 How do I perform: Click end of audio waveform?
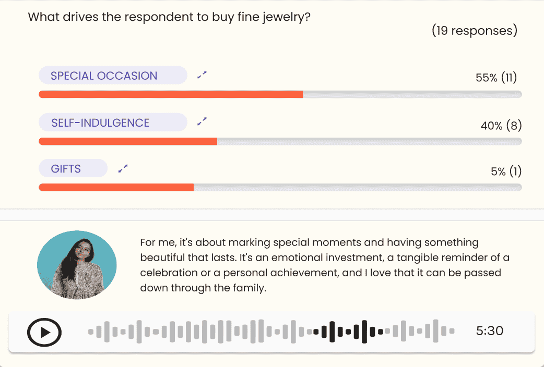[452, 331]
